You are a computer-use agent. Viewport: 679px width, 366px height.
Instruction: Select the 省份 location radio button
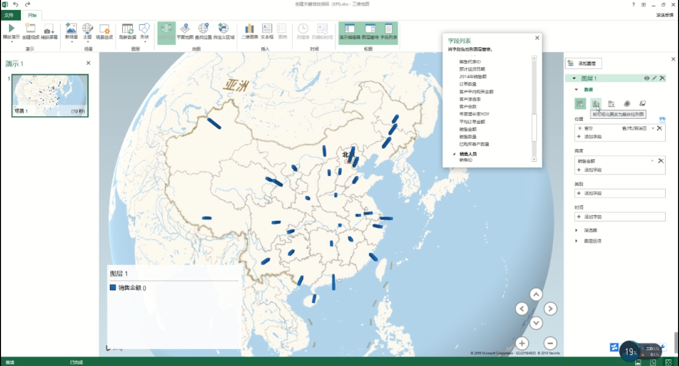pos(580,128)
